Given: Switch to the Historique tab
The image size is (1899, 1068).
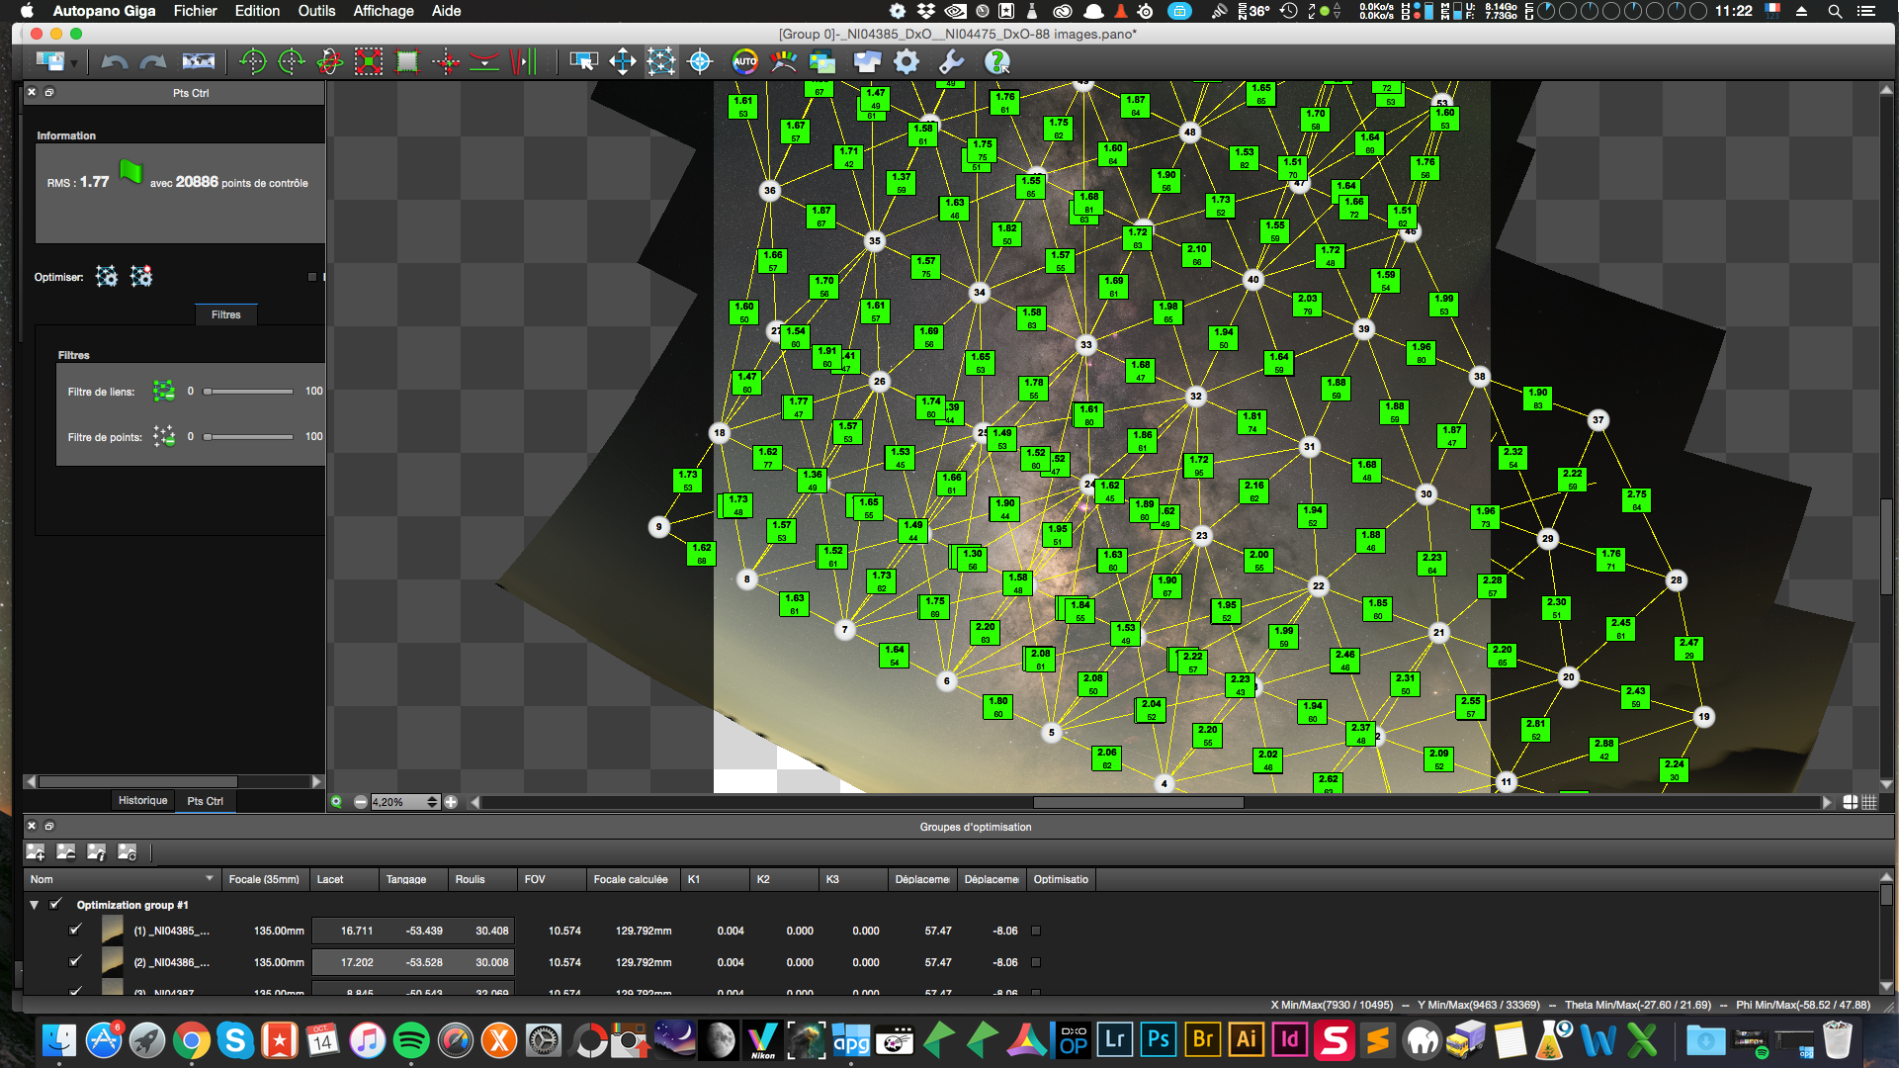Looking at the screenshot, I should click(x=142, y=801).
